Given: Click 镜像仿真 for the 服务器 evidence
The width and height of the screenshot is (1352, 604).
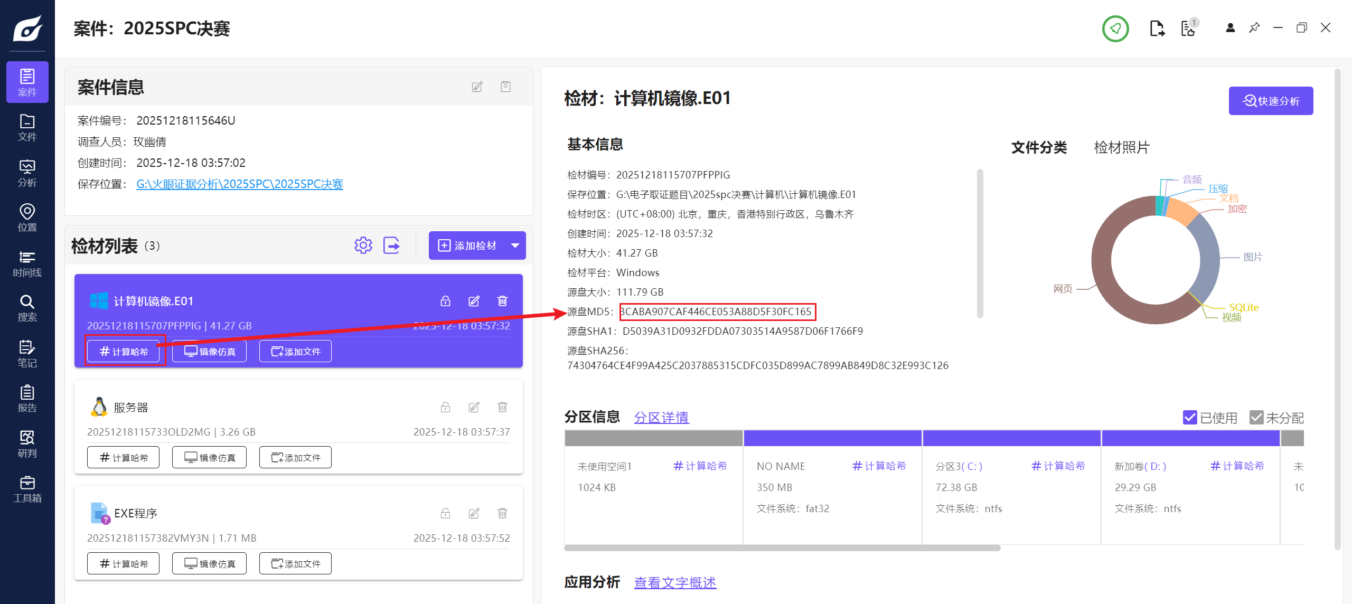Looking at the screenshot, I should 209,458.
